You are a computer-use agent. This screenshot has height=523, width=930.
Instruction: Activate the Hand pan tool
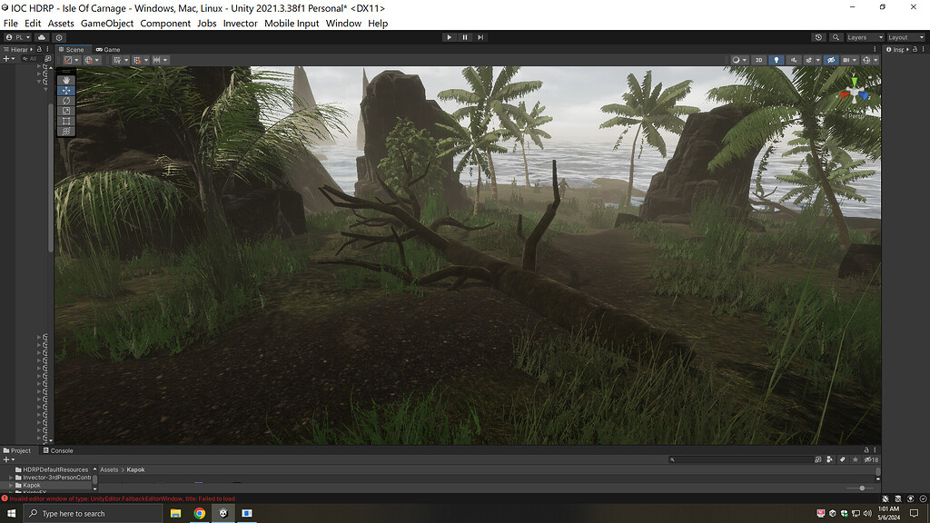tap(65, 79)
